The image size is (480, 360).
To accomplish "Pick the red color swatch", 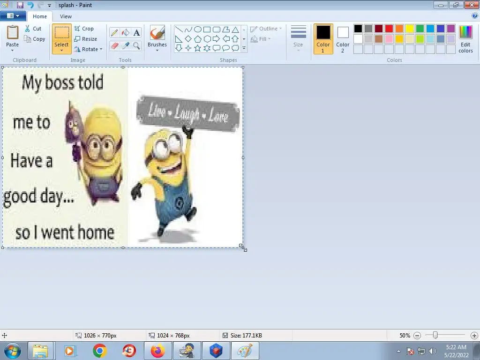I will click(389, 29).
